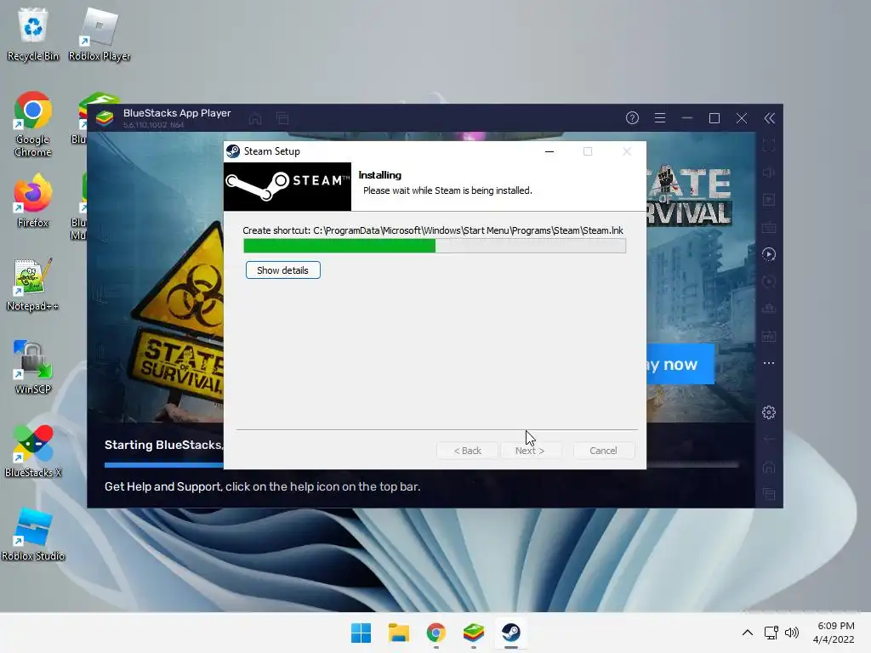
Task: Open File Explorer from taskbar
Action: click(398, 633)
